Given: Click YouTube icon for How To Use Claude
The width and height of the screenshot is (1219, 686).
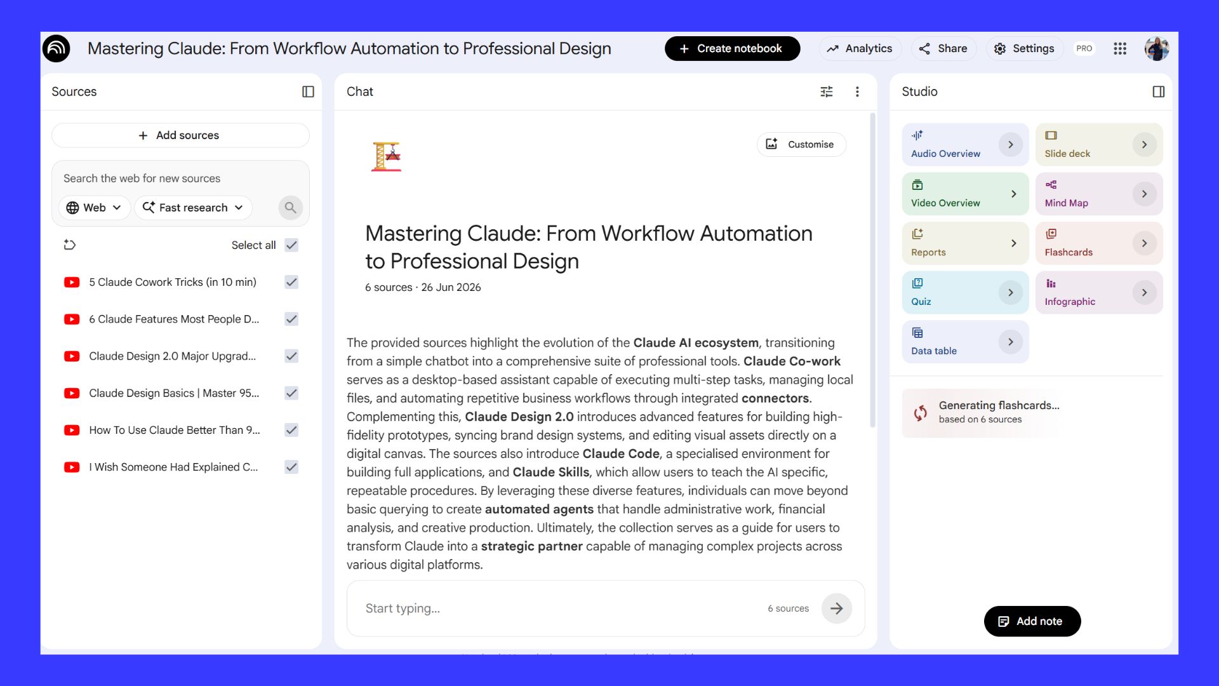Looking at the screenshot, I should [x=72, y=430].
